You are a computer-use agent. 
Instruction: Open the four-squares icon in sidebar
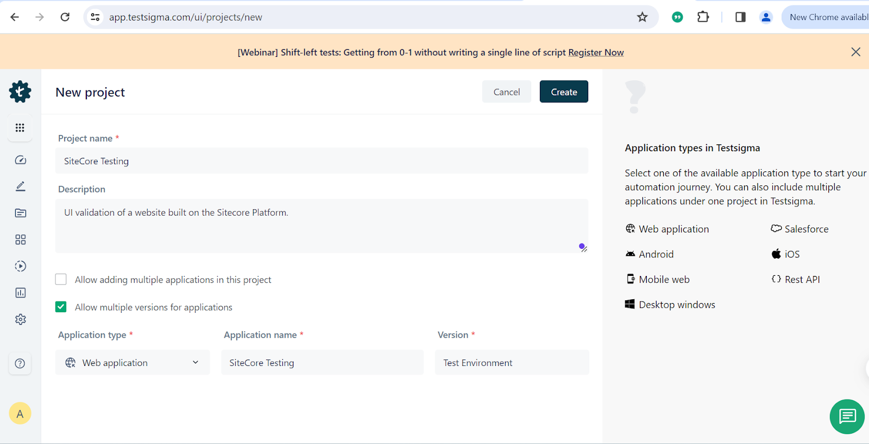pos(21,240)
